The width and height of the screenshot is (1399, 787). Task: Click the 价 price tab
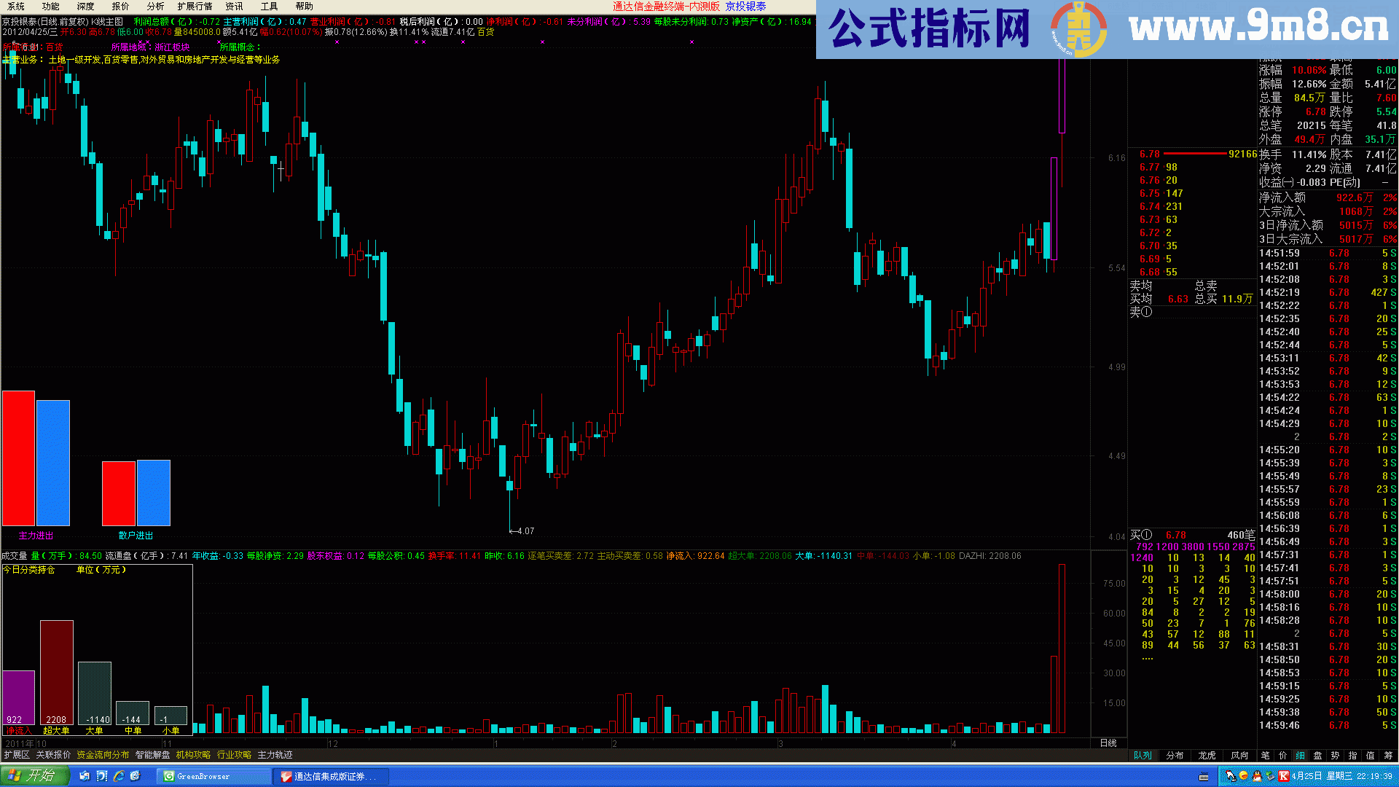(1283, 756)
